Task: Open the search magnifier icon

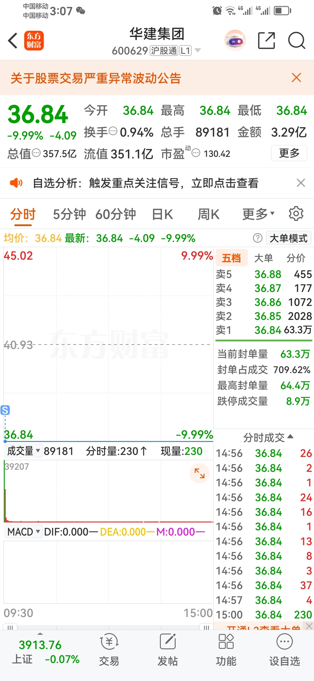Action: click(297, 40)
